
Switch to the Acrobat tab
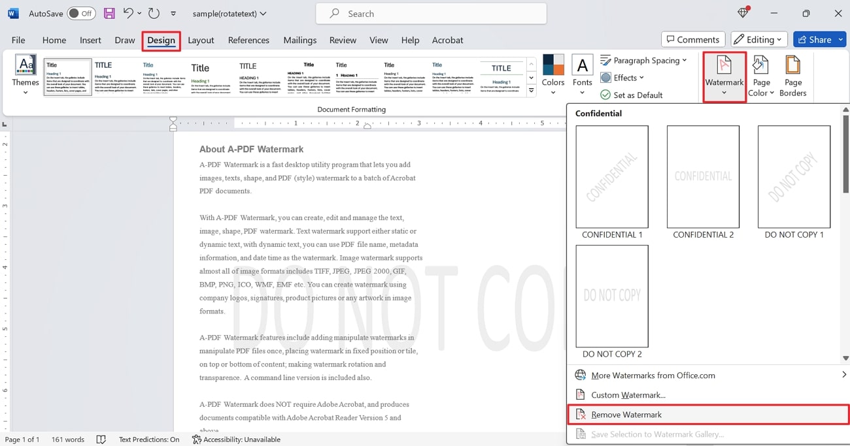click(447, 40)
